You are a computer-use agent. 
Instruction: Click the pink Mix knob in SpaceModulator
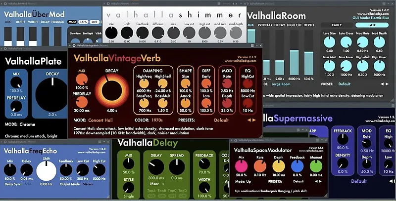pos(241,166)
